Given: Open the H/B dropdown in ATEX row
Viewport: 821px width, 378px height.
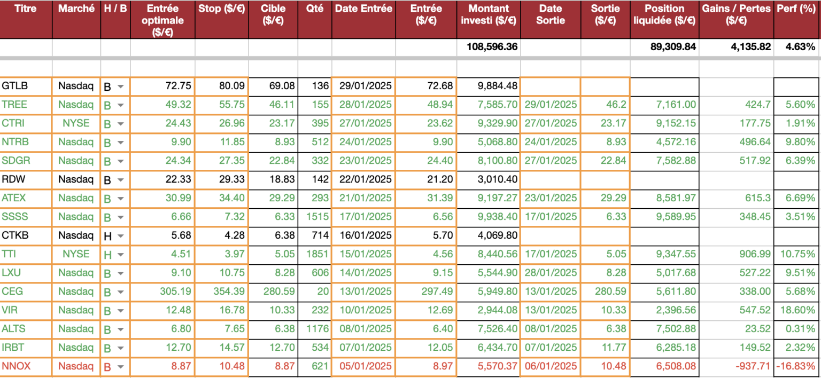Looking at the screenshot, I should coord(121,199).
